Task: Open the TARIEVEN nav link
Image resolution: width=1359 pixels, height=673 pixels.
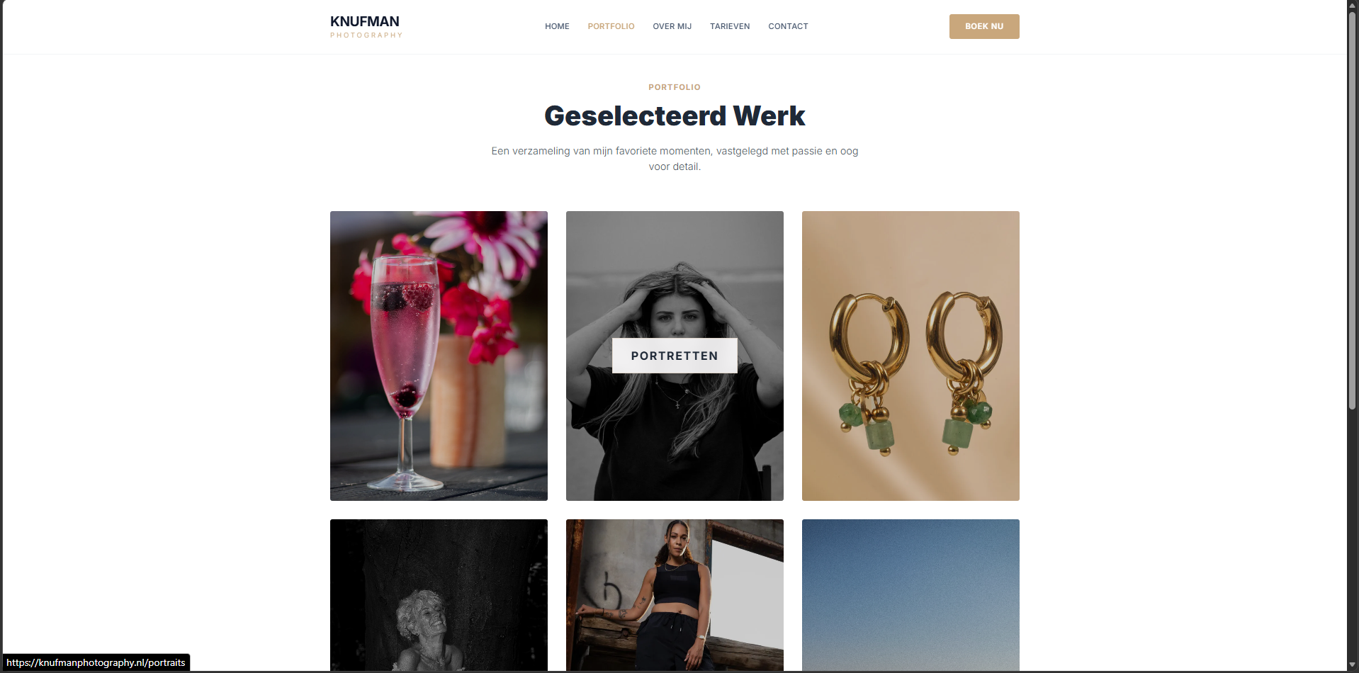Action: coord(730,26)
